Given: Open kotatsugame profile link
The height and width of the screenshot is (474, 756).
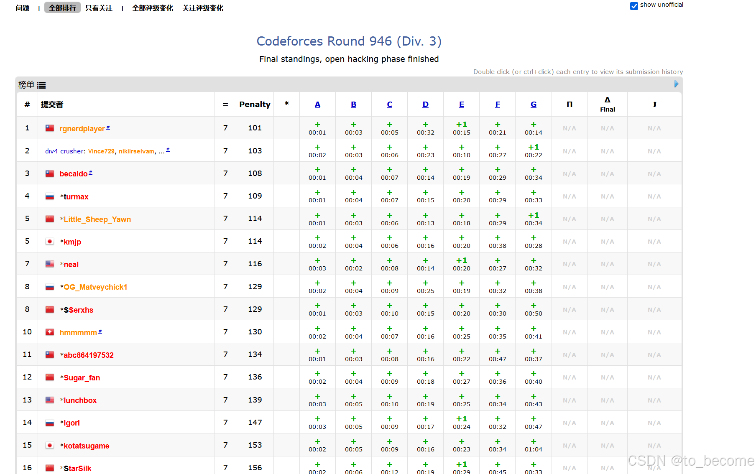Looking at the screenshot, I should click(87, 446).
